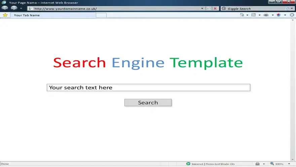
Task: Expand the feeds dropdown arrow
Action: (x=259, y=15)
